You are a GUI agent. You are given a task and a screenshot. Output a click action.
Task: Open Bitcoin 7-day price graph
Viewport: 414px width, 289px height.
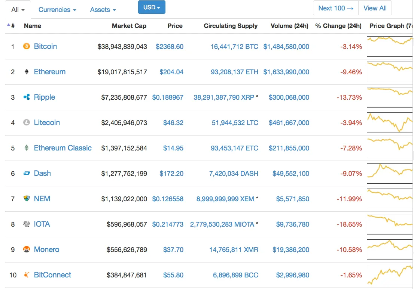pyautogui.click(x=390, y=46)
